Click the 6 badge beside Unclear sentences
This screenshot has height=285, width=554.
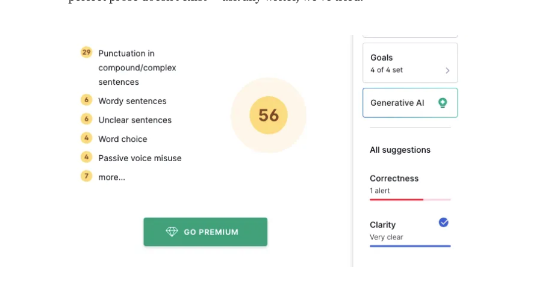(x=86, y=119)
